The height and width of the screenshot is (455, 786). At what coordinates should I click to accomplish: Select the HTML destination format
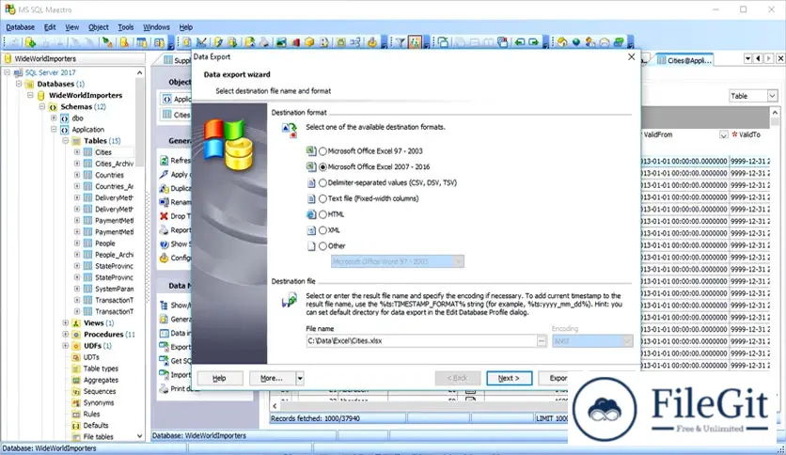(x=322, y=214)
